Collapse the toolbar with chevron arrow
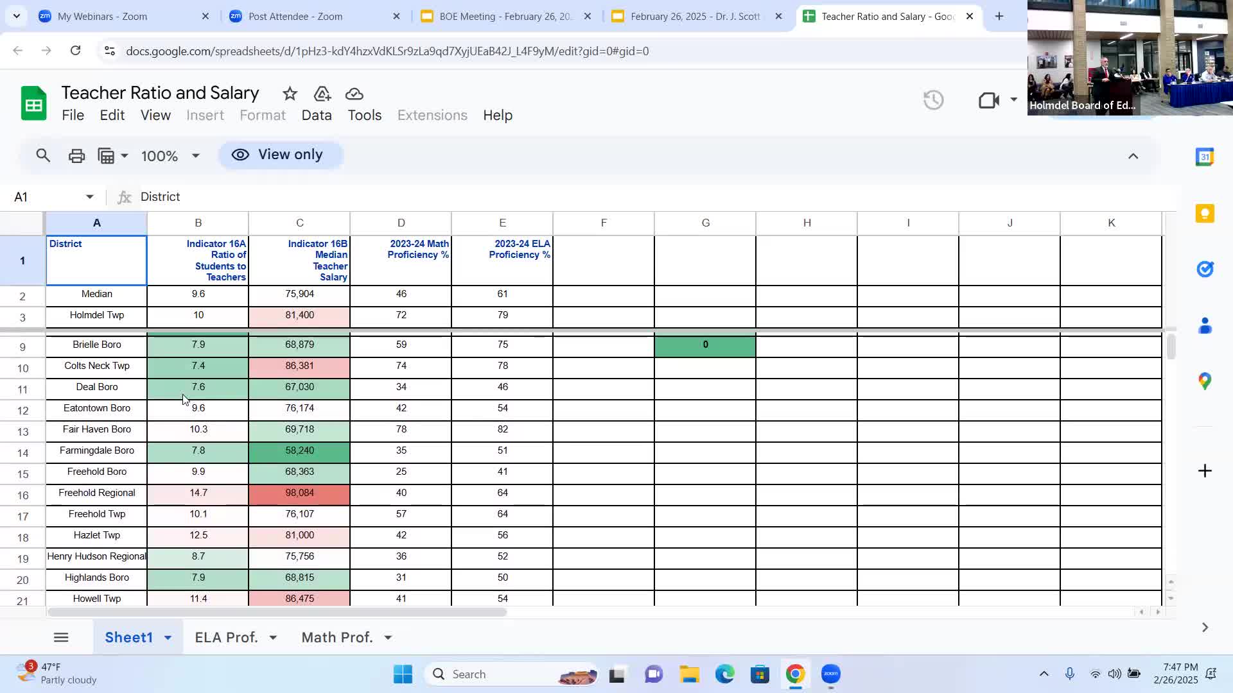Viewport: 1233px width, 693px height. [1133, 156]
